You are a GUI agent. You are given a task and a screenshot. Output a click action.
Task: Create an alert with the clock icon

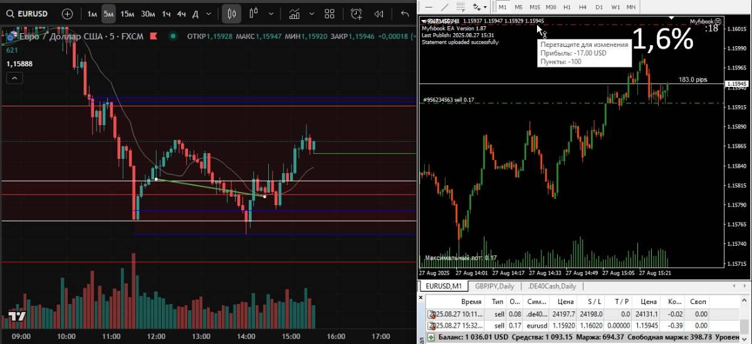[x=357, y=13]
